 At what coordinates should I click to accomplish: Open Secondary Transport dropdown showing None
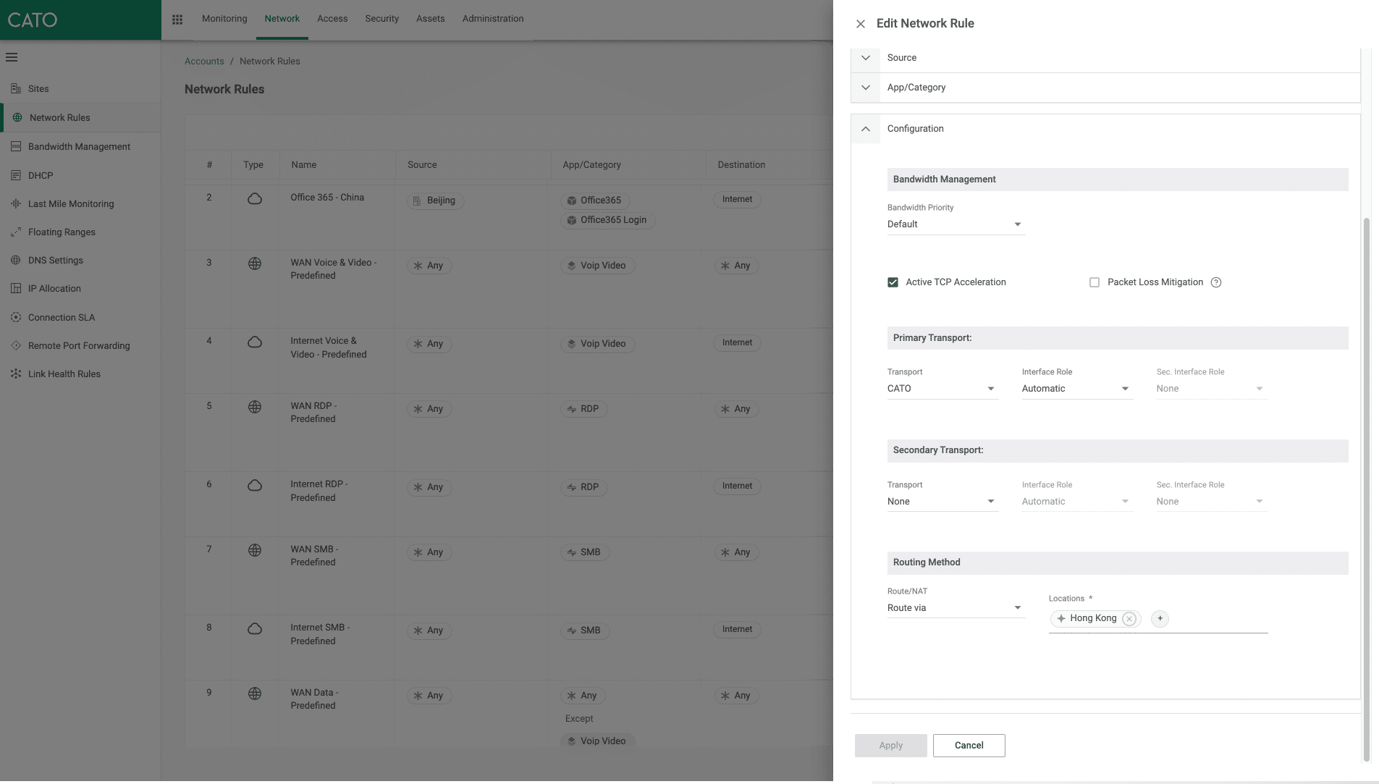coord(942,502)
